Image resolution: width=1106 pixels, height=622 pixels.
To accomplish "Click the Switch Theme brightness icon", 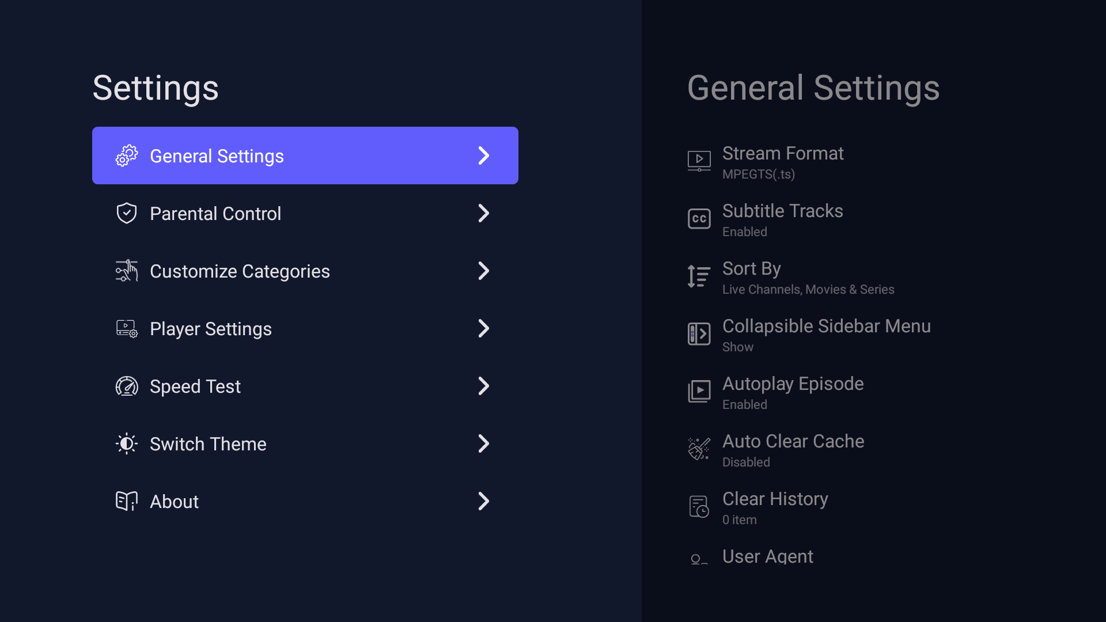I will (126, 443).
